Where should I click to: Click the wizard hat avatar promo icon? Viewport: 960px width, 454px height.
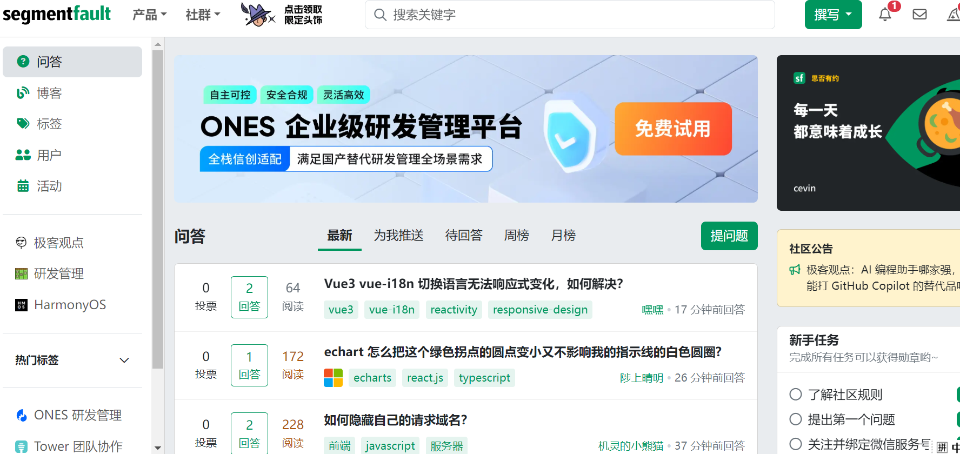257,15
